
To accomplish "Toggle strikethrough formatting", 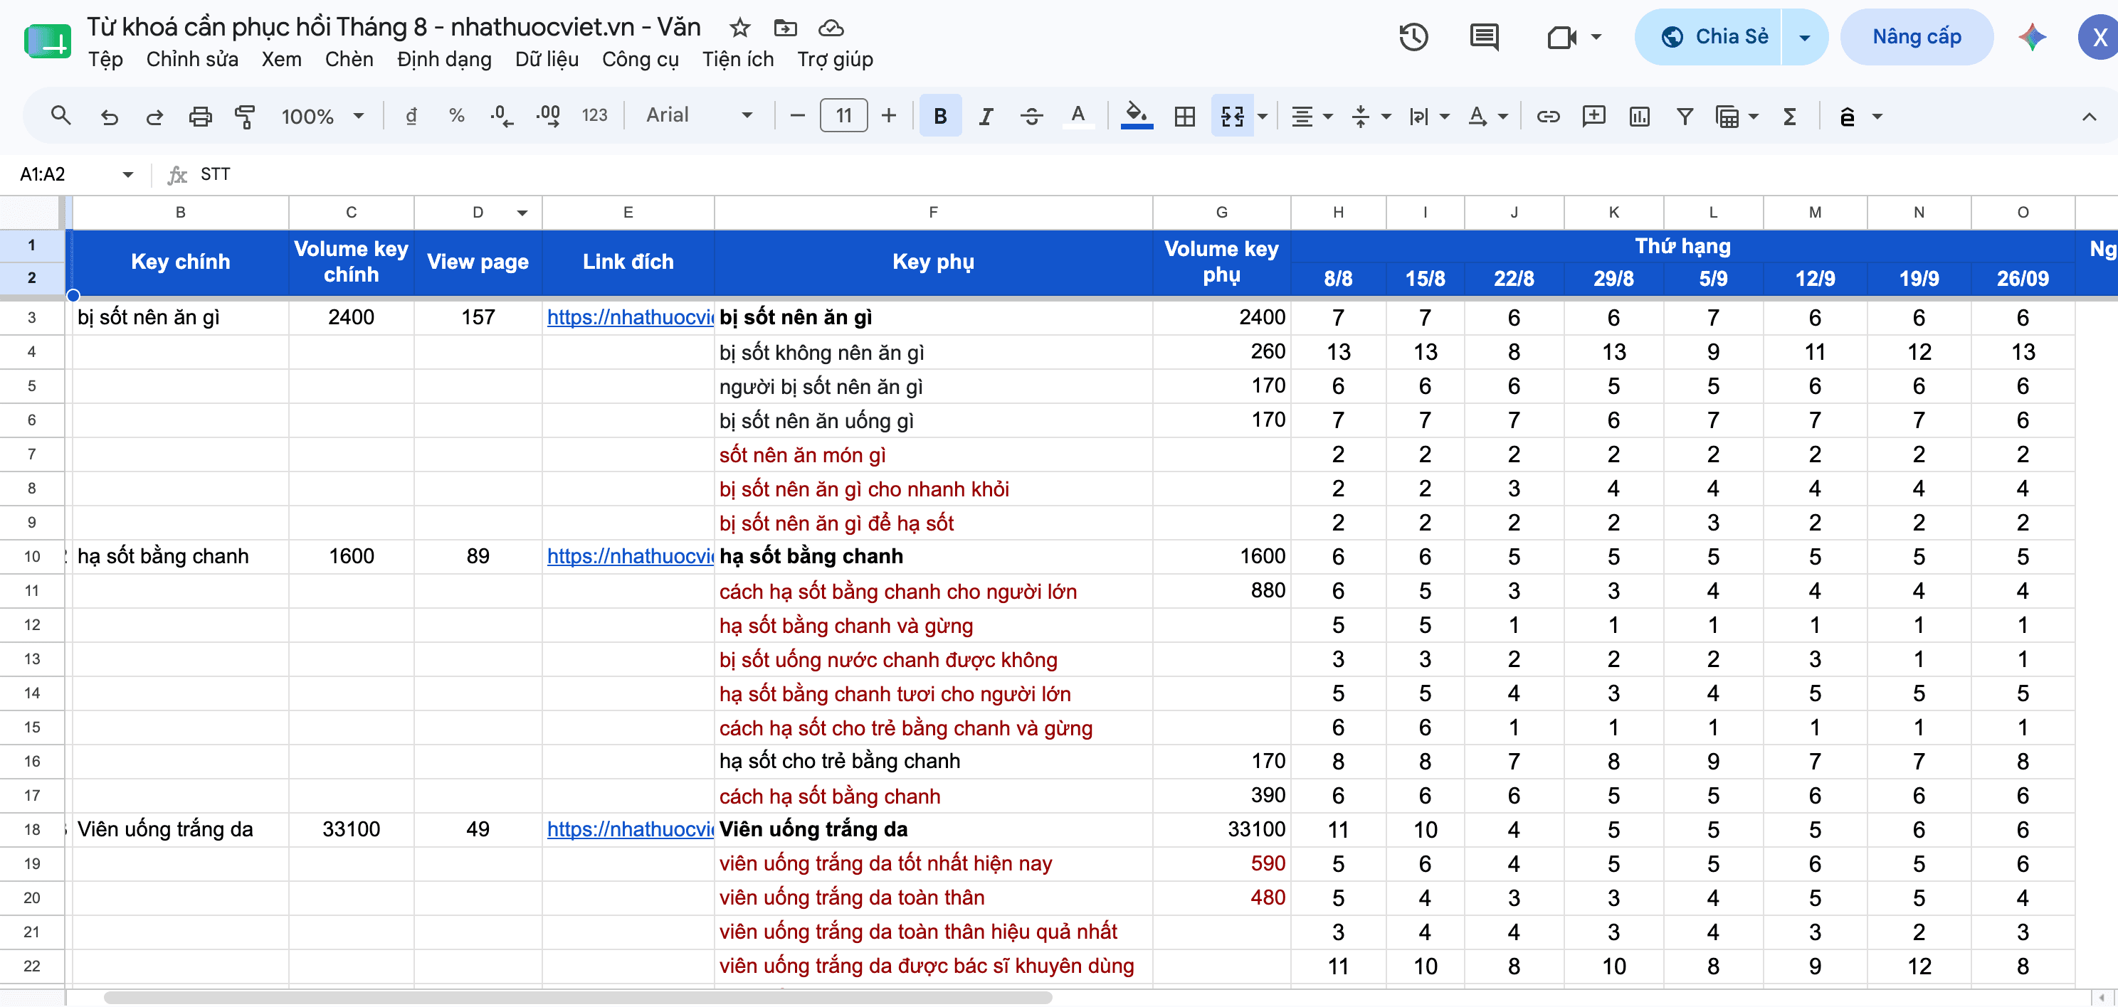I will click(x=1031, y=116).
